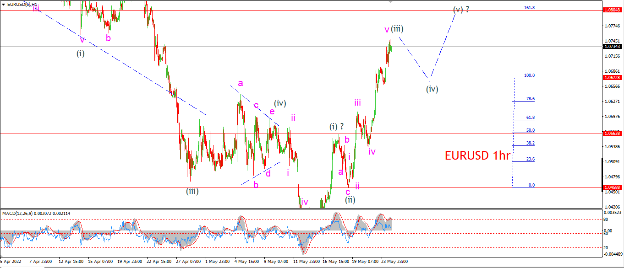Viewport: 624px width, 268px height.
Task: Click the grey chart shift triangle at top
Action: (x=391, y=2)
